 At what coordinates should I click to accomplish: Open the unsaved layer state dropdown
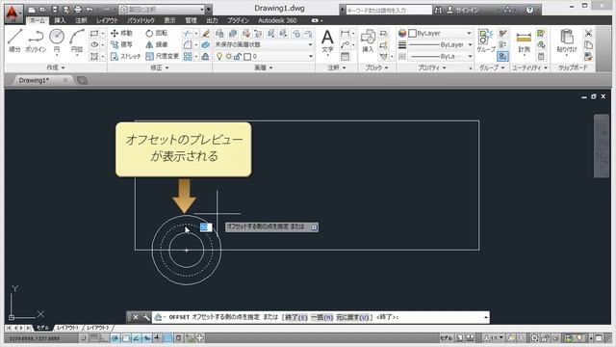coord(264,45)
